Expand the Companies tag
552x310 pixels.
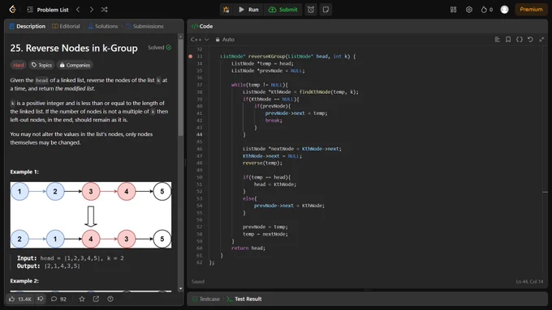75,65
